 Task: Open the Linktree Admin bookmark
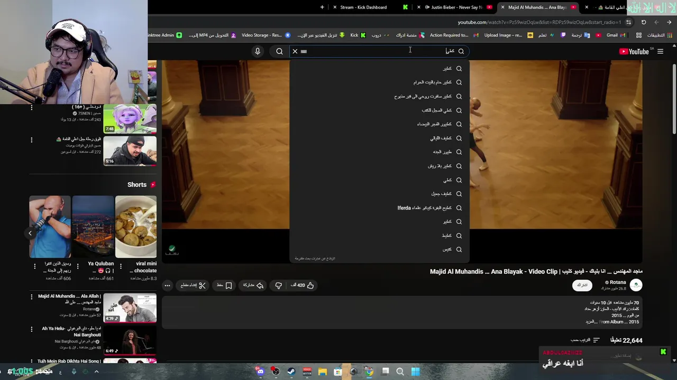point(164,35)
